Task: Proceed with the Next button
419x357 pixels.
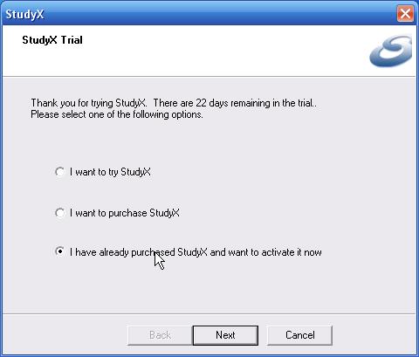Action: click(x=225, y=335)
